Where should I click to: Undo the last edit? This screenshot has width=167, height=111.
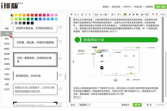pyautogui.click(x=153, y=14)
